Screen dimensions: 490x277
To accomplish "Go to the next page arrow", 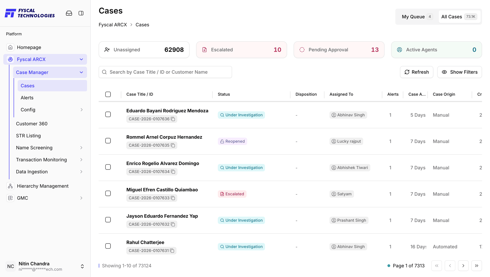I will pos(463,266).
